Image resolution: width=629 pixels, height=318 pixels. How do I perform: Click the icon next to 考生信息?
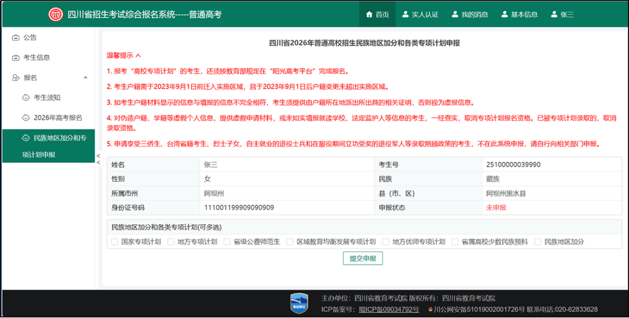click(16, 58)
